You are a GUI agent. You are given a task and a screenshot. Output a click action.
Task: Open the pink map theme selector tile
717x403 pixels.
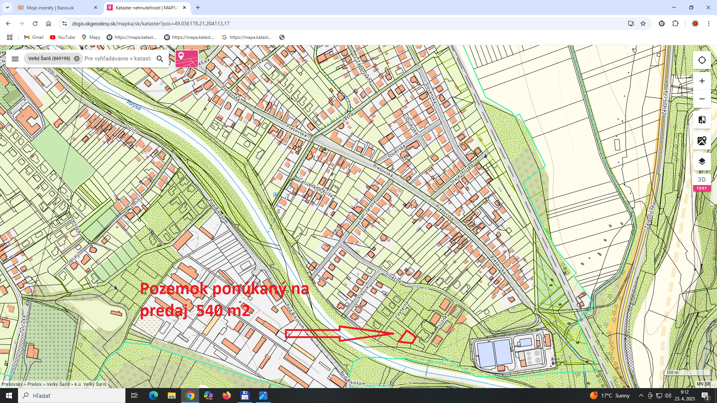[187, 59]
